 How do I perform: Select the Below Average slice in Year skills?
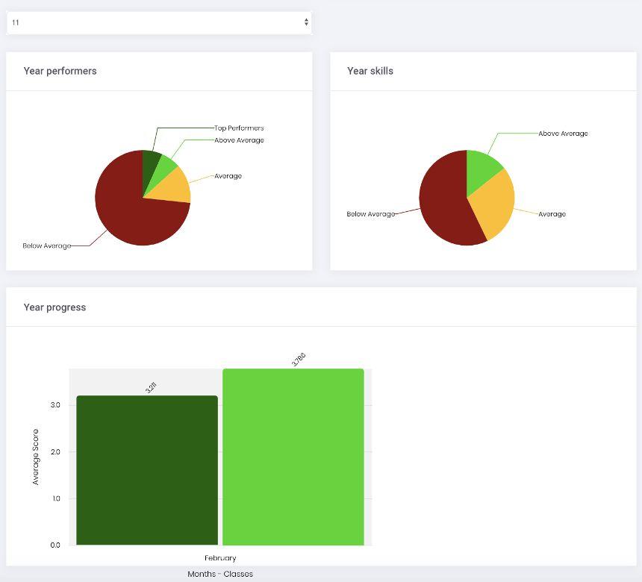[444, 201]
